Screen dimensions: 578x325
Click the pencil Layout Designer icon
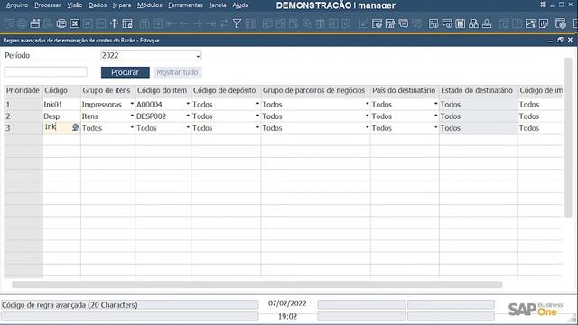[x=363, y=23]
